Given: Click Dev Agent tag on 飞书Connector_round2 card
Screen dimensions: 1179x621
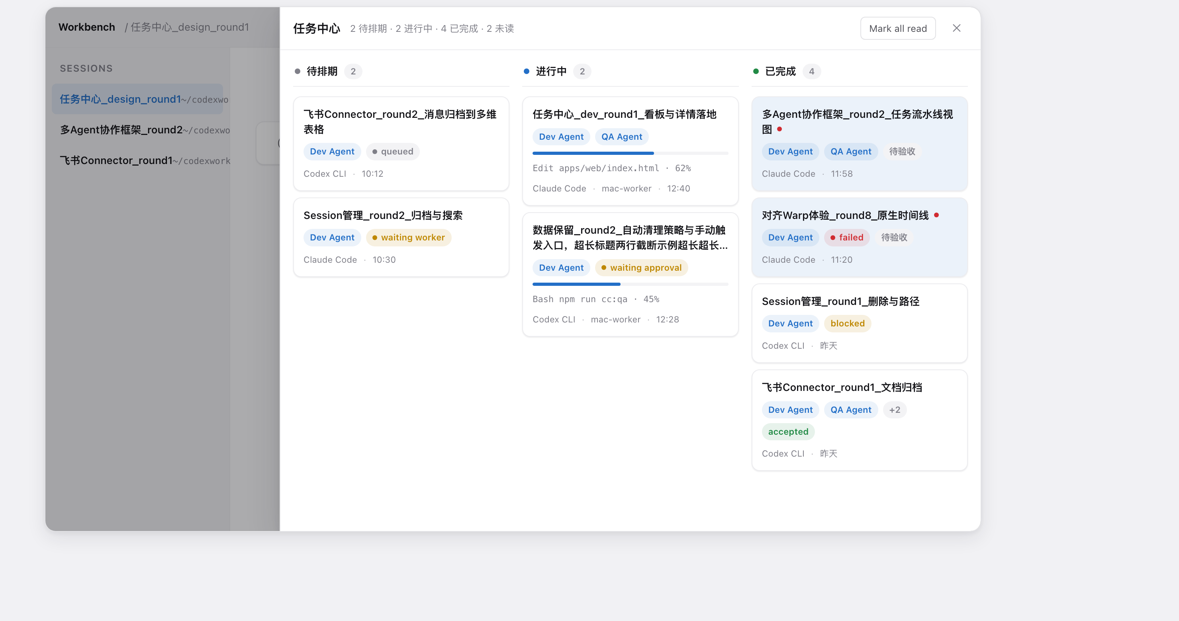Looking at the screenshot, I should click(332, 151).
